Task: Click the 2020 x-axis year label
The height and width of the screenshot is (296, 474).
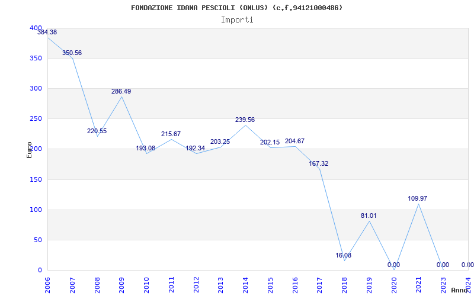Action: (x=394, y=285)
